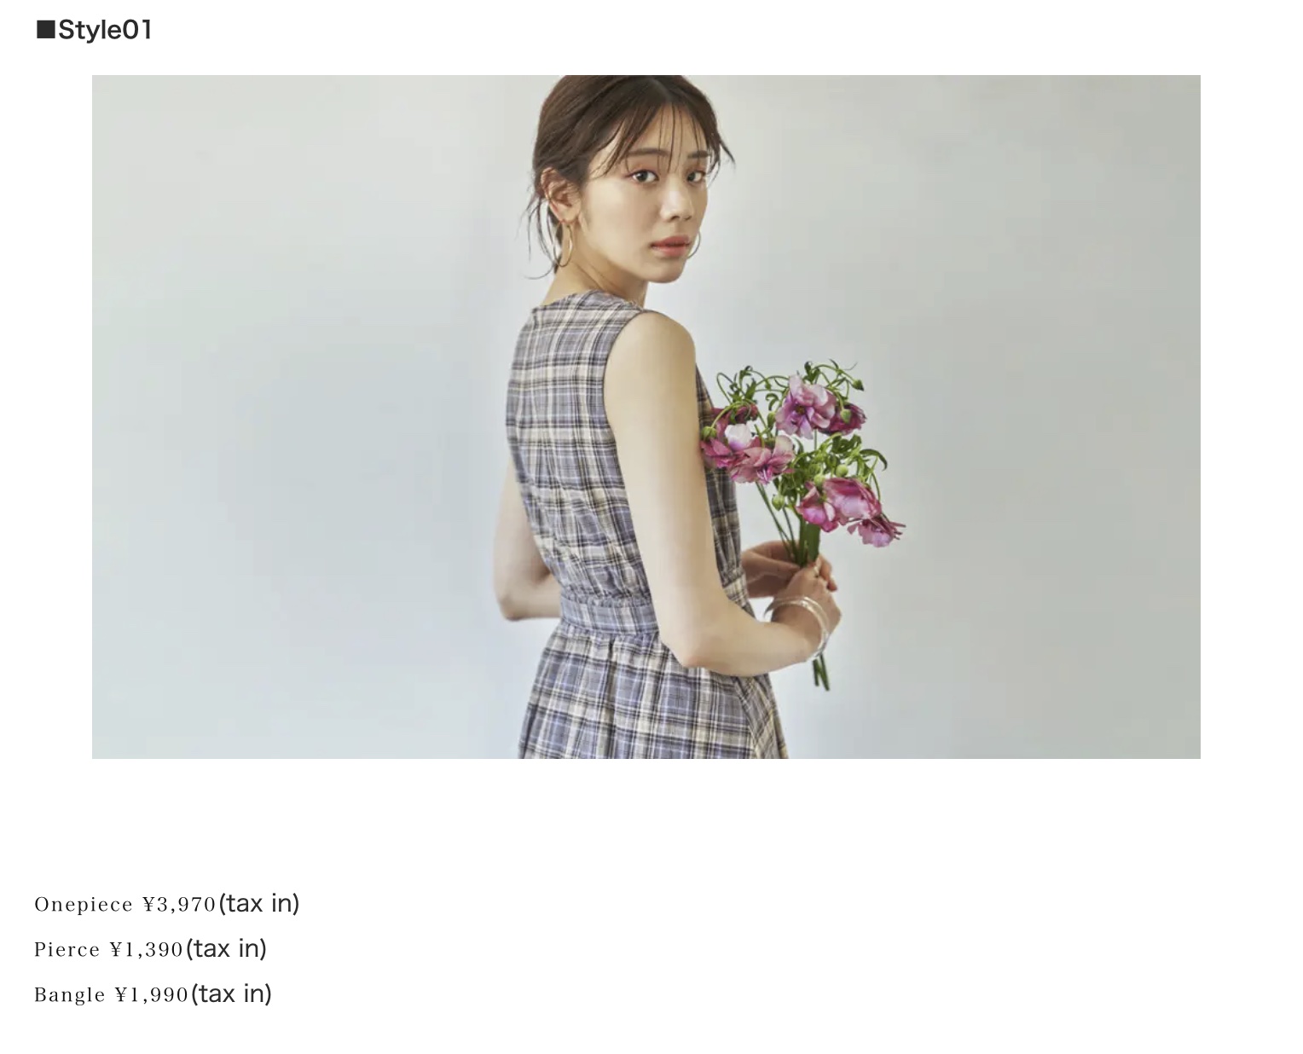The width and height of the screenshot is (1303, 1054).
Task: Select the ¥1,990 price
Action: click(152, 994)
